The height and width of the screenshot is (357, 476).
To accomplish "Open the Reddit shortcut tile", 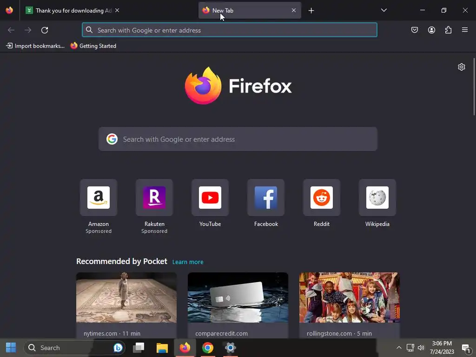I will point(322,197).
